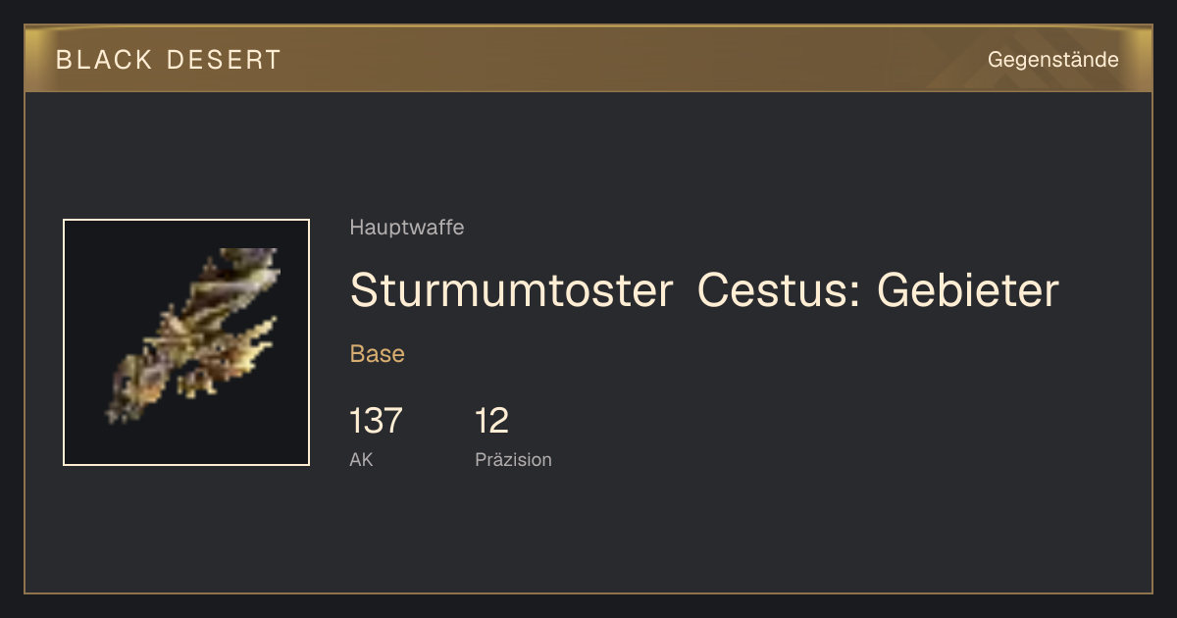Click the BLACK DESERT logo text
Viewport: 1177px width, 618px height.
(169, 60)
